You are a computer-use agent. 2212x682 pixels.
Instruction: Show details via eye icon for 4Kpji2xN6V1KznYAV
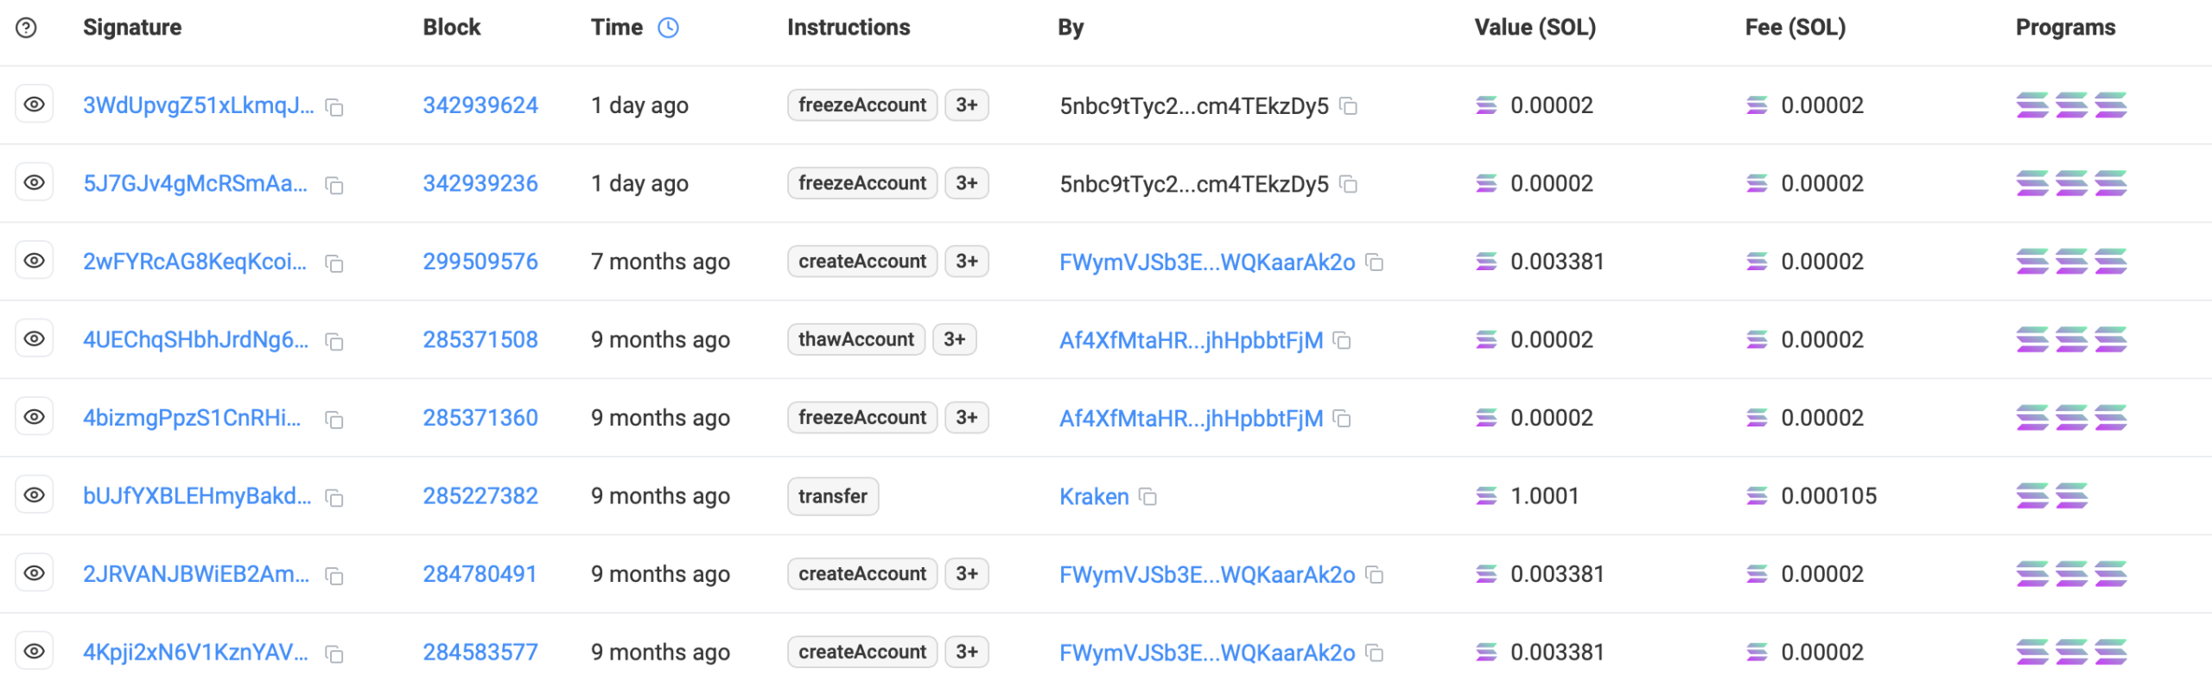(35, 652)
